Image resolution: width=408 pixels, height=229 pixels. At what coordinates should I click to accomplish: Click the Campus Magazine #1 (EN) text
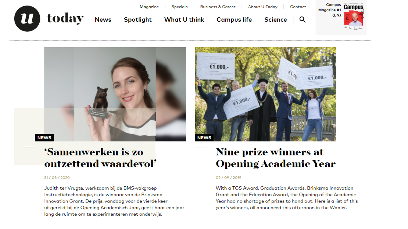click(x=330, y=10)
